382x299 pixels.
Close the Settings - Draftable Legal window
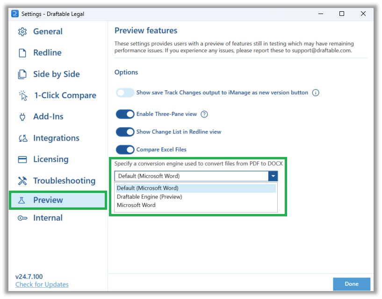tap(363, 14)
